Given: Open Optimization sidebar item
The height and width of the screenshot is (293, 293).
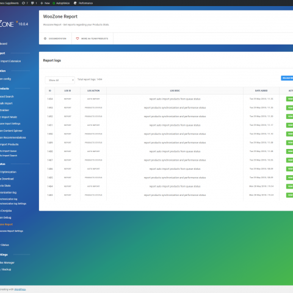Looking at the screenshot, I should click(8, 172).
